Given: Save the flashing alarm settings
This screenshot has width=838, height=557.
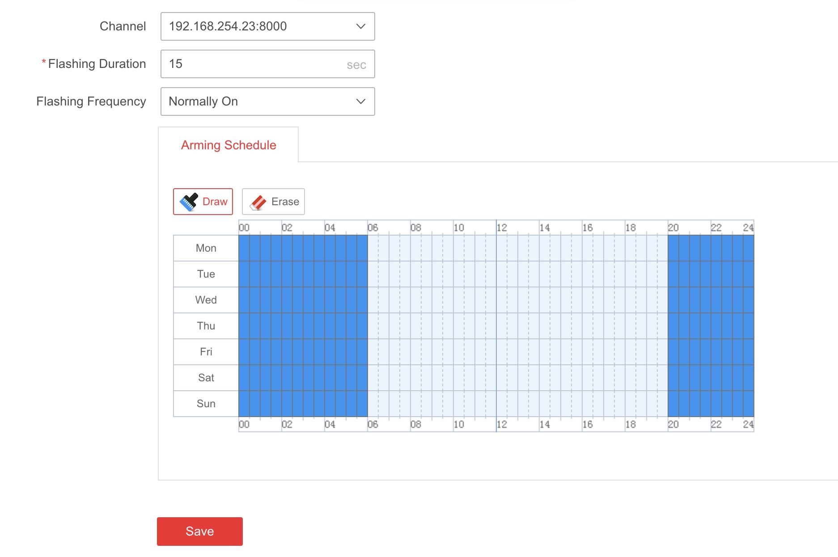Looking at the screenshot, I should pos(199,531).
